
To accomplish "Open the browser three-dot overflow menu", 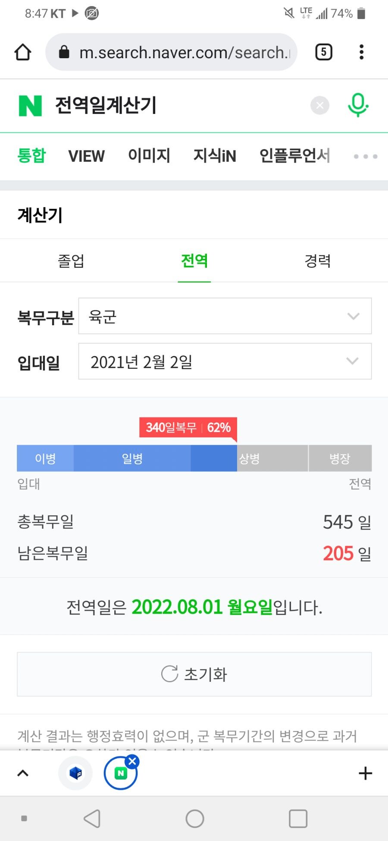I will pyautogui.click(x=362, y=52).
